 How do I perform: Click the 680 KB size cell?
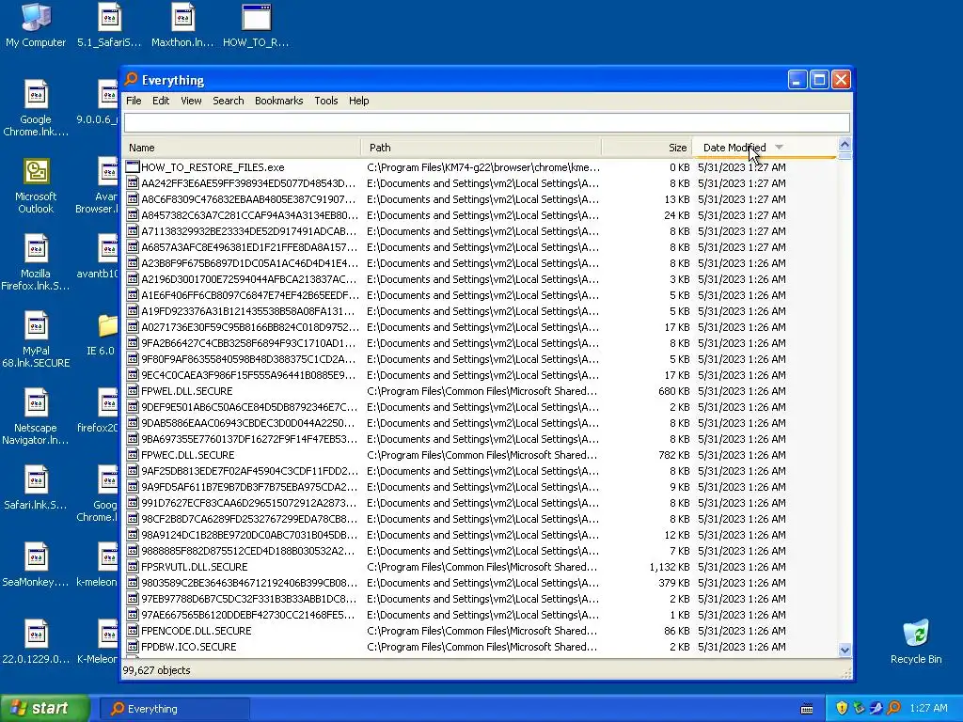coord(673,390)
